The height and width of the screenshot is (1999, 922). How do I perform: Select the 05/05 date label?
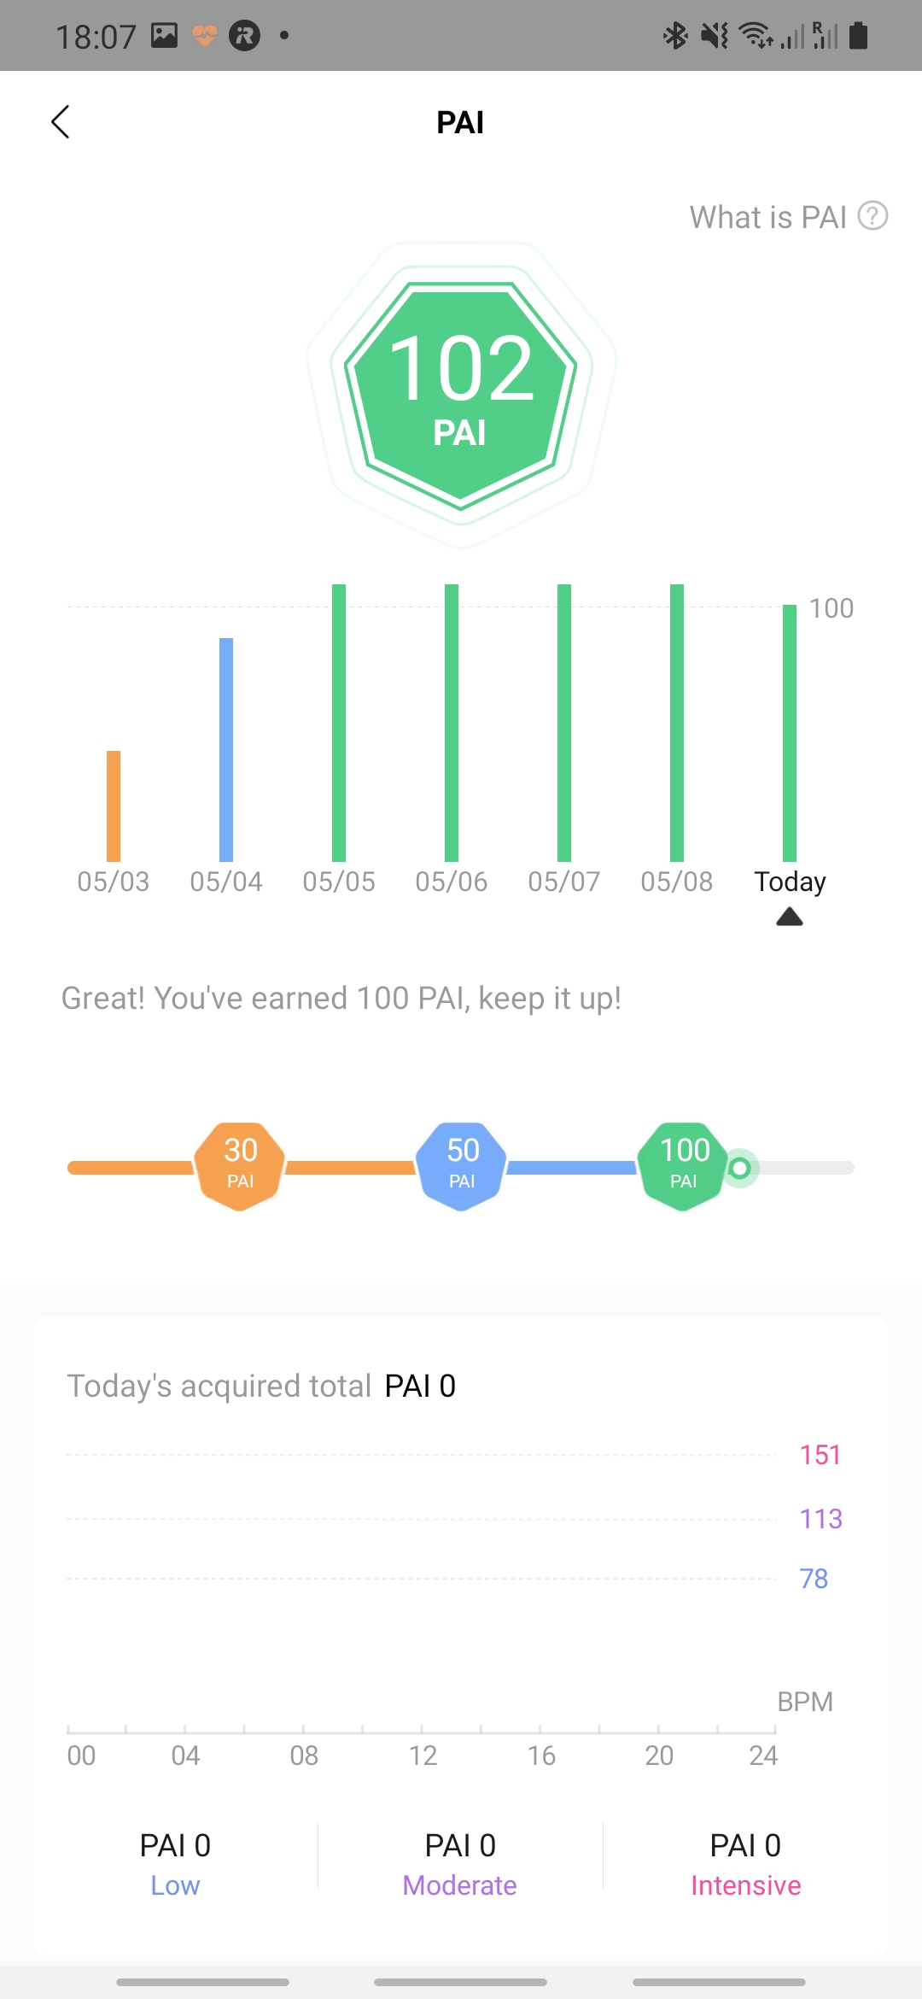pos(339,882)
